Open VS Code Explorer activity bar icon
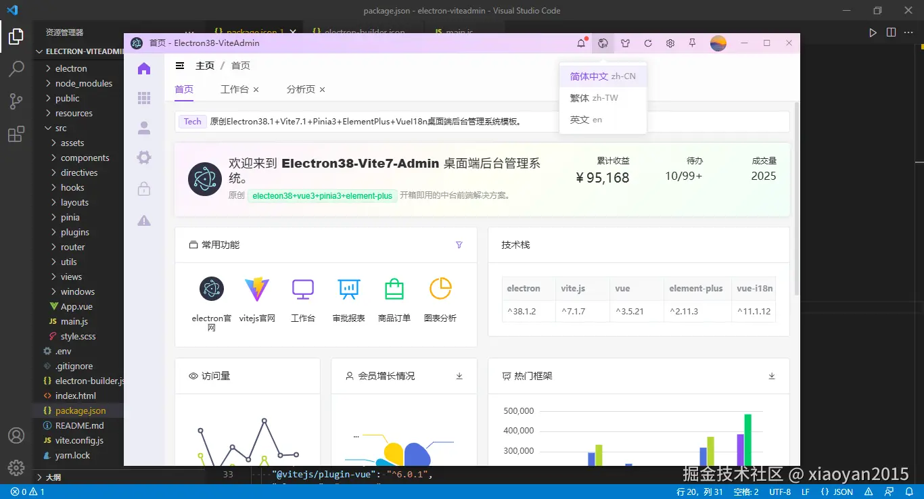 [16, 37]
